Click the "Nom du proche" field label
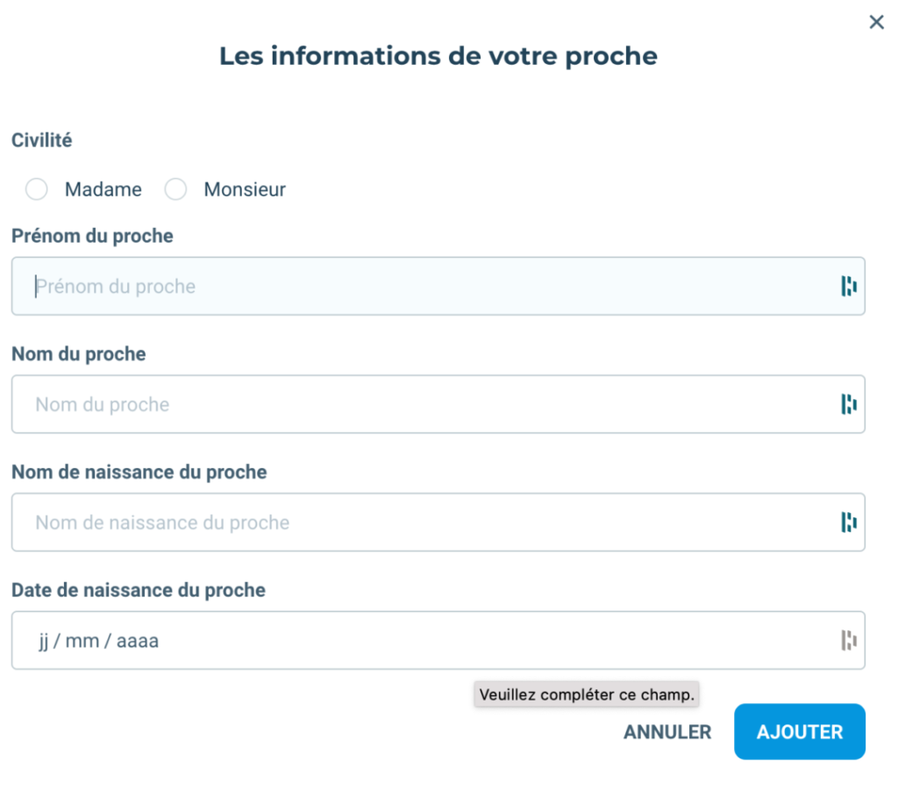898x790 pixels. (79, 354)
